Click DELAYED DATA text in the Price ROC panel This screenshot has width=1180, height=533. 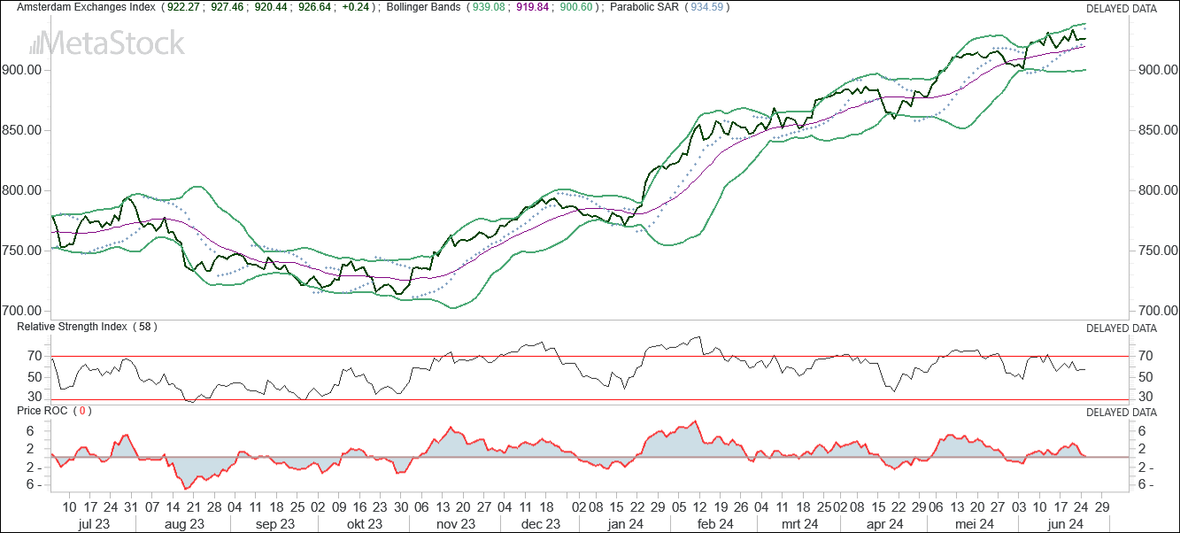(x=1122, y=413)
